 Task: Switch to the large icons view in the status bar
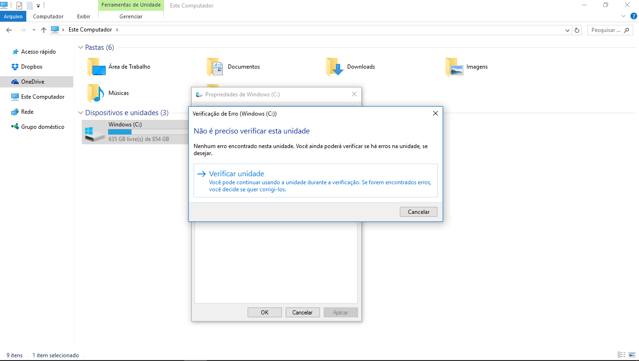[x=632, y=355]
